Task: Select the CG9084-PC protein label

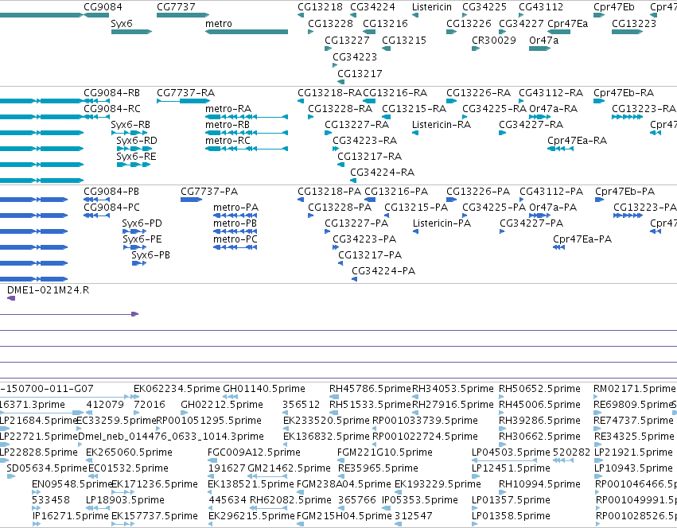Action: tap(112, 208)
